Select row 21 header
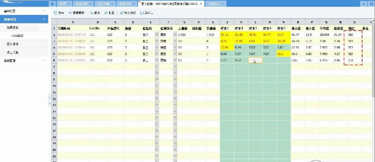Screen dimensions: 375x162 coord(54,156)
